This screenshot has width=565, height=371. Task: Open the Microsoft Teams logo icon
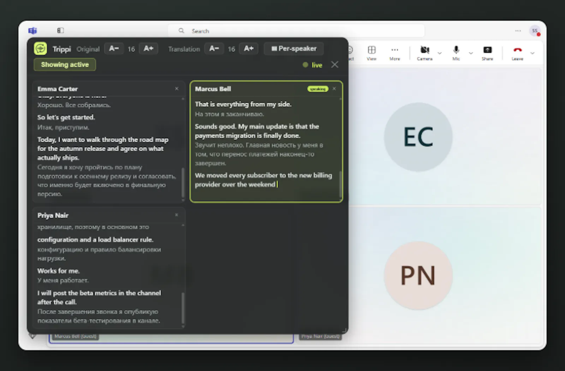click(32, 31)
